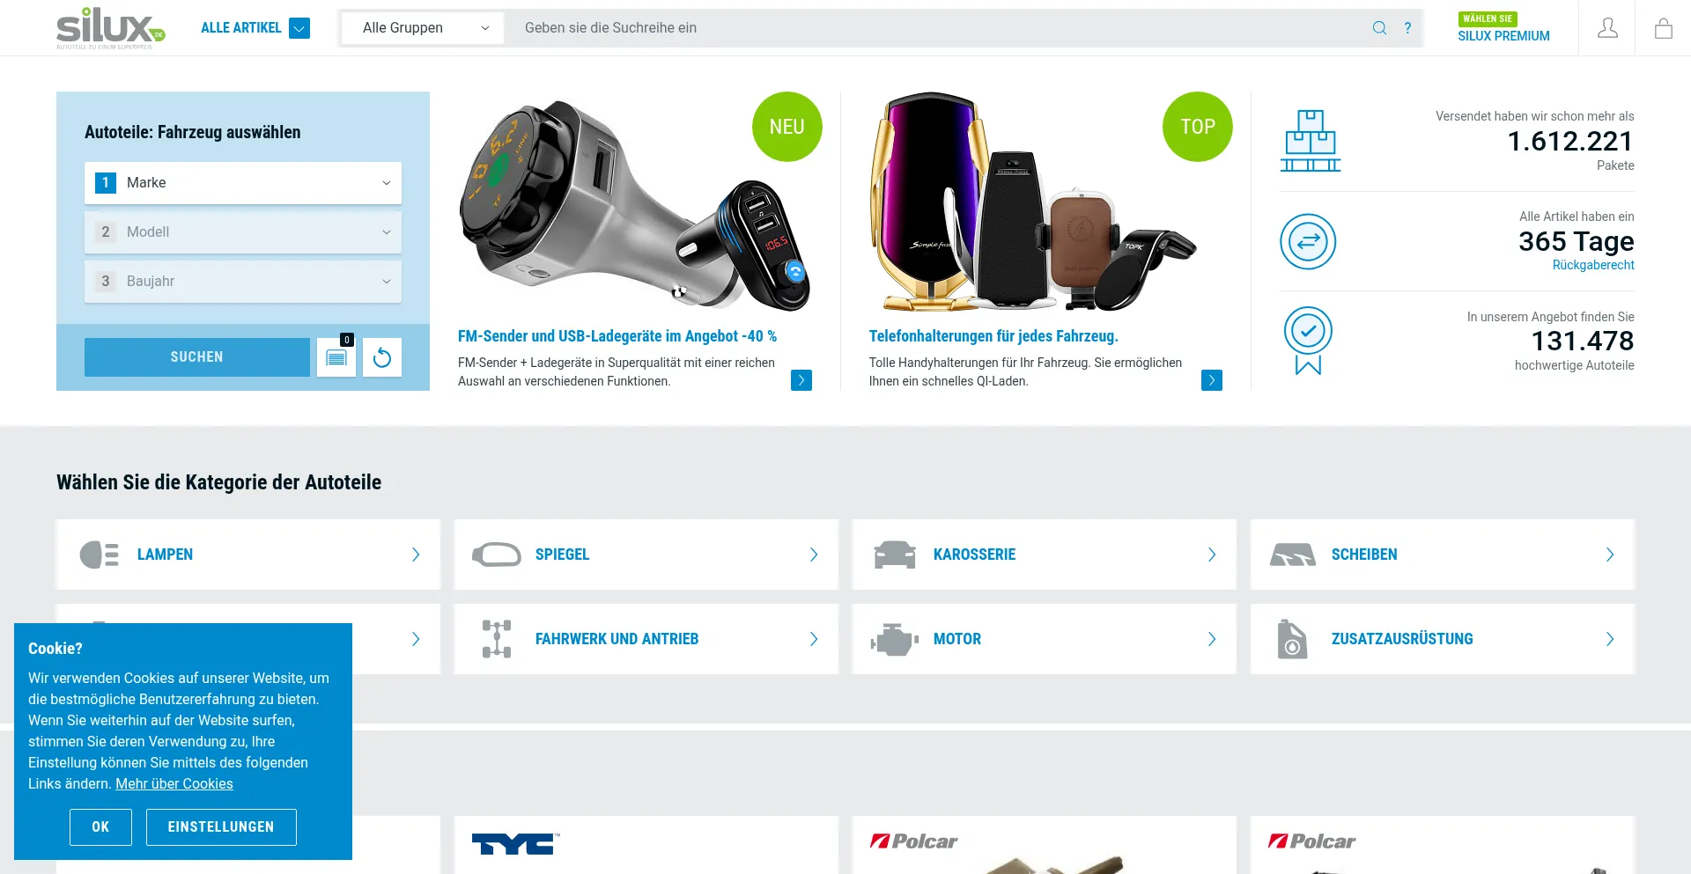Open the LAMPEN category
The width and height of the screenshot is (1691, 874).
point(248,555)
